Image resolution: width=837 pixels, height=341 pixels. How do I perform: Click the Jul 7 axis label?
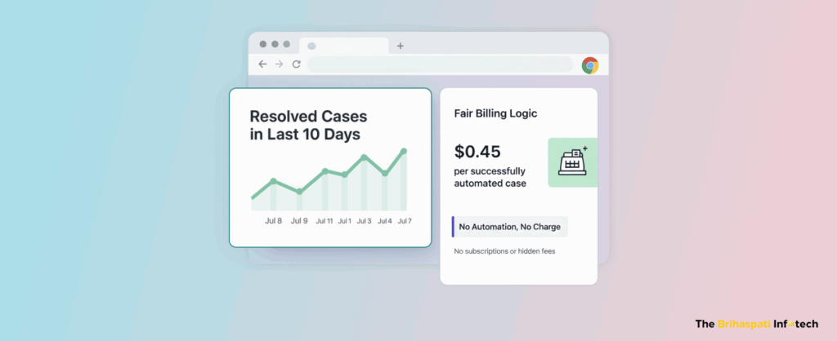[x=405, y=220]
